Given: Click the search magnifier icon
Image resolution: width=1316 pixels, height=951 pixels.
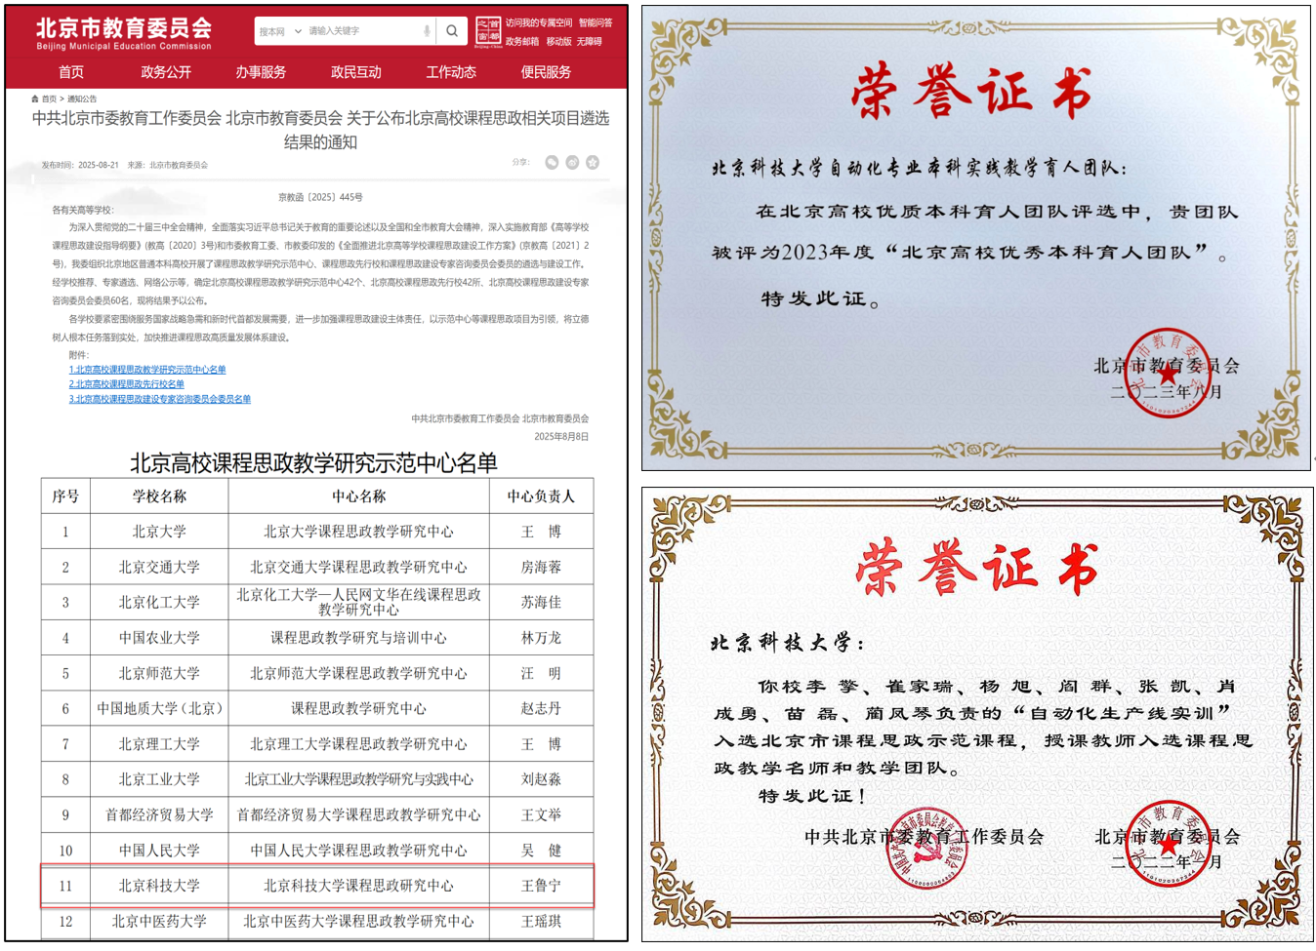Looking at the screenshot, I should tap(451, 30).
